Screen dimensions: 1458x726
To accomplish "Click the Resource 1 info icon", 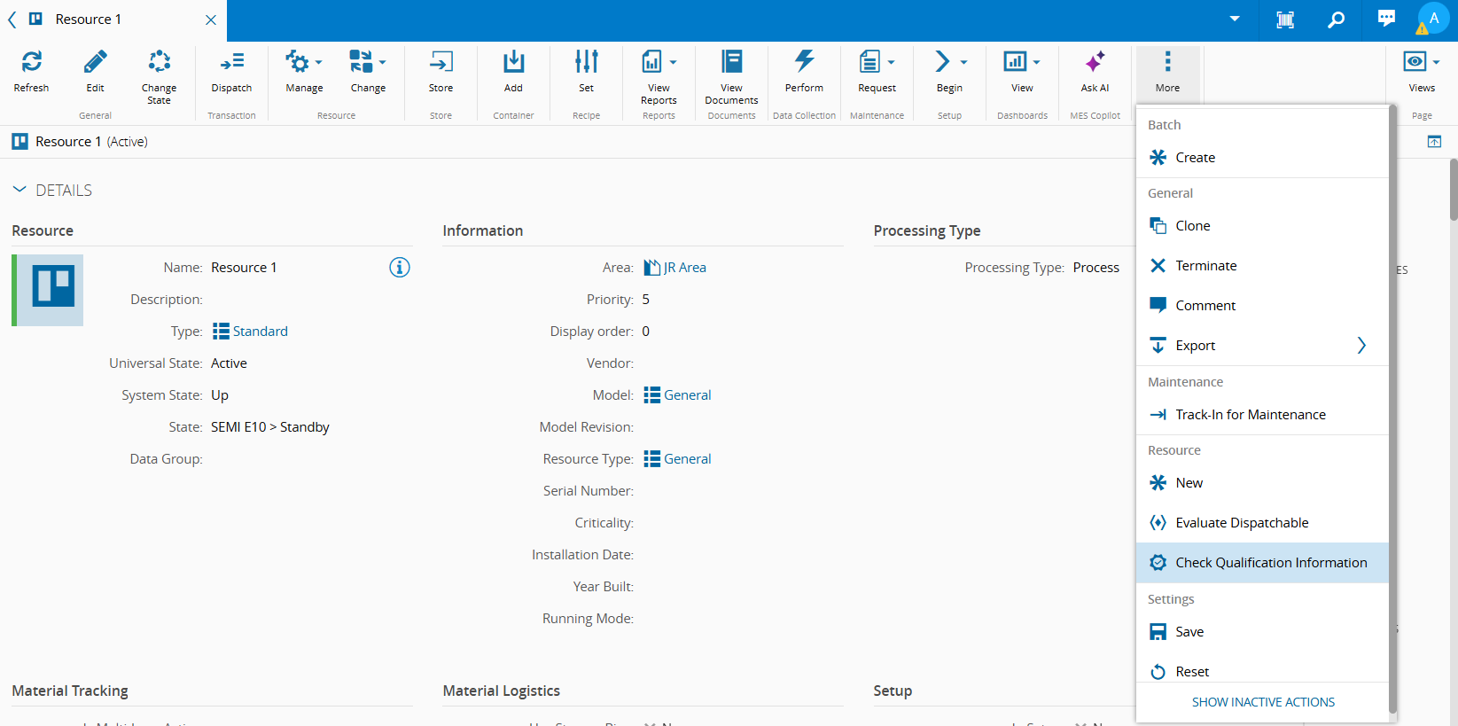I will tap(400, 268).
